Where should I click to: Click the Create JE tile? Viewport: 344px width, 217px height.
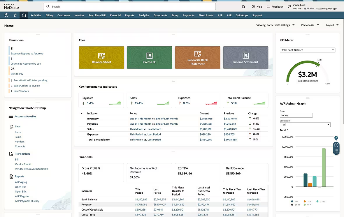tap(150, 57)
